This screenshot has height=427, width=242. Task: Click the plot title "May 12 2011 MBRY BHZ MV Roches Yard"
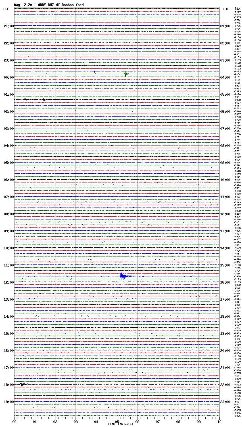point(49,5)
